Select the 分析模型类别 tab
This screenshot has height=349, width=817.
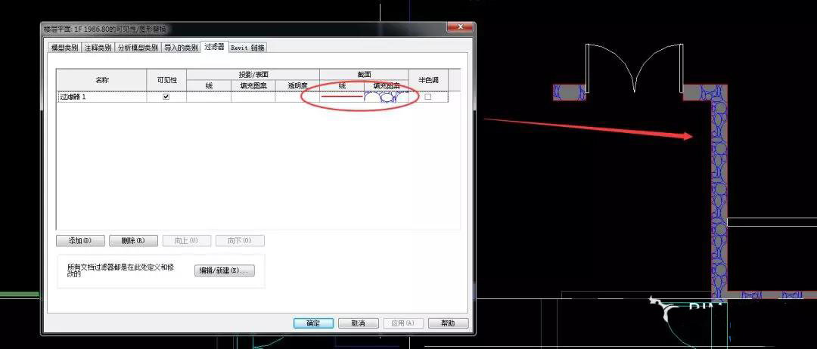(x=138, y=48)
